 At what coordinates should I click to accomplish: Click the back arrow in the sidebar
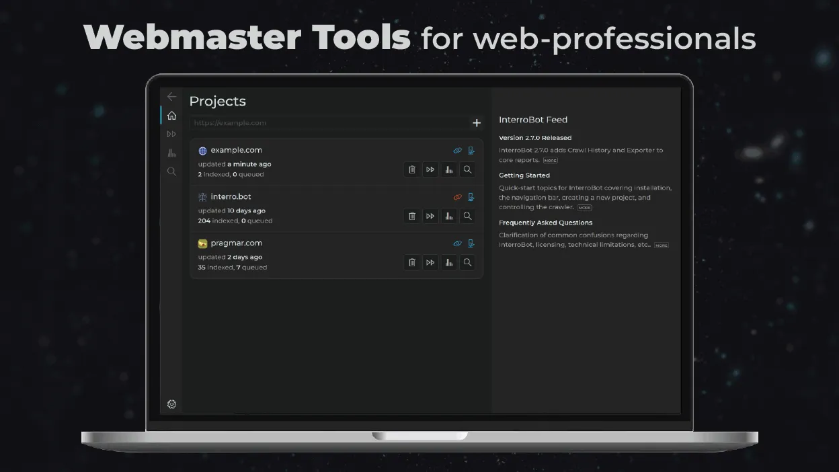(x=171, y=97)
